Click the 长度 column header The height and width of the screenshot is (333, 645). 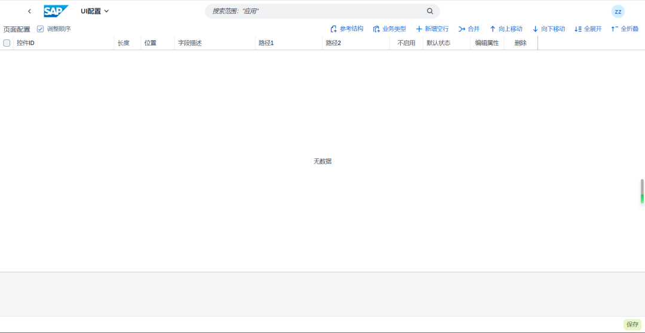pyautogui.click(x=127, y=43)
